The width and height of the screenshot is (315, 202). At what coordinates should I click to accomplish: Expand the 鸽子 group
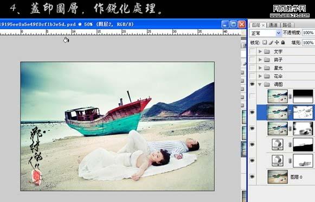pos(260,60)
